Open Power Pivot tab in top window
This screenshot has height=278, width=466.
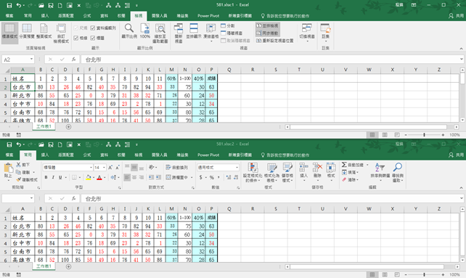pos(208,16)
